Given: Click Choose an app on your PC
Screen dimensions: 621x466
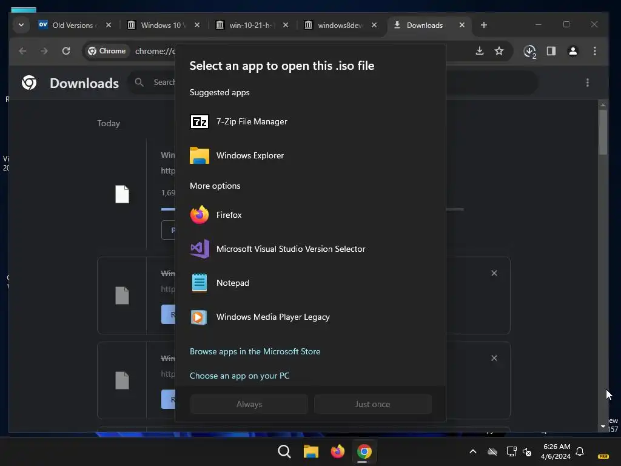Looking at the screenshot, I should click(240, 376).
